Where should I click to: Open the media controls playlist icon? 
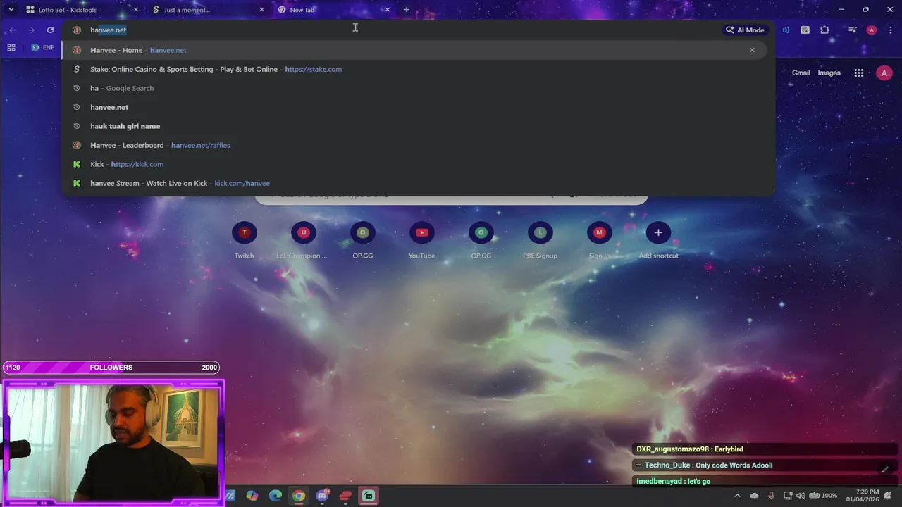pos(852,30)
